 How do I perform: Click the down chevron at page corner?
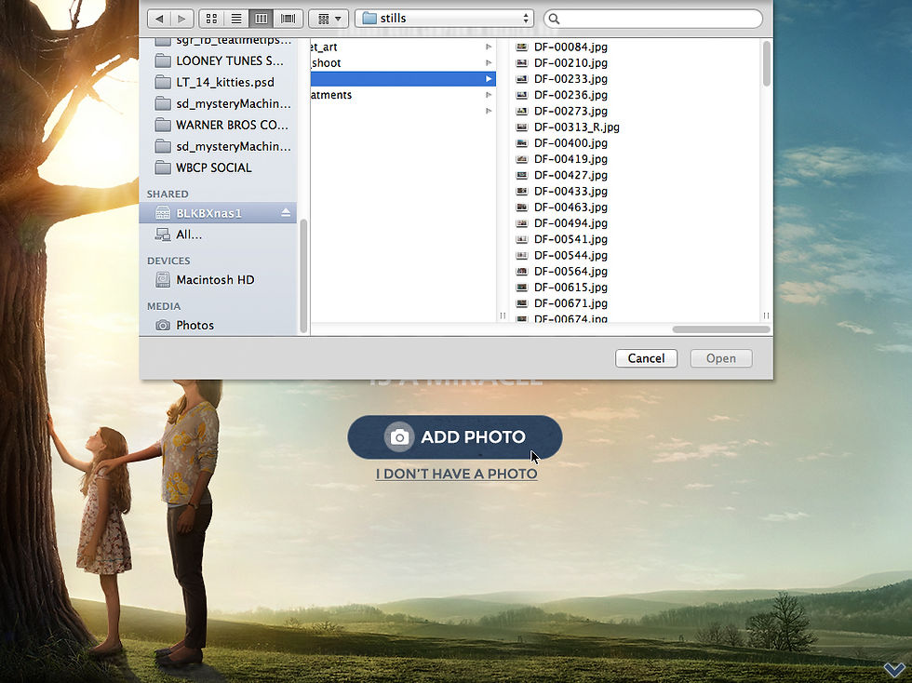tap(894, 670)
